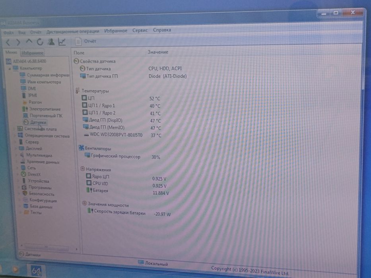Select the Тип датчика row
This screenshot has height=278, width=371.
click(95, 69)
